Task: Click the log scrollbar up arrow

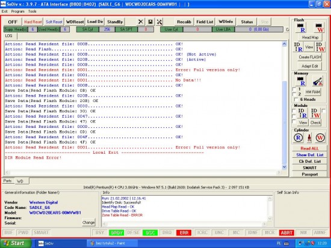Action: coord(284,44)
